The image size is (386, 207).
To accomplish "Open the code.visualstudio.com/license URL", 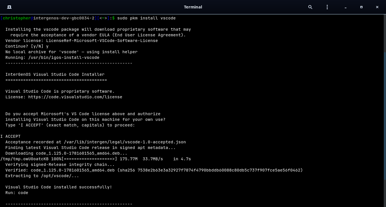I will (x=75, y=97).
